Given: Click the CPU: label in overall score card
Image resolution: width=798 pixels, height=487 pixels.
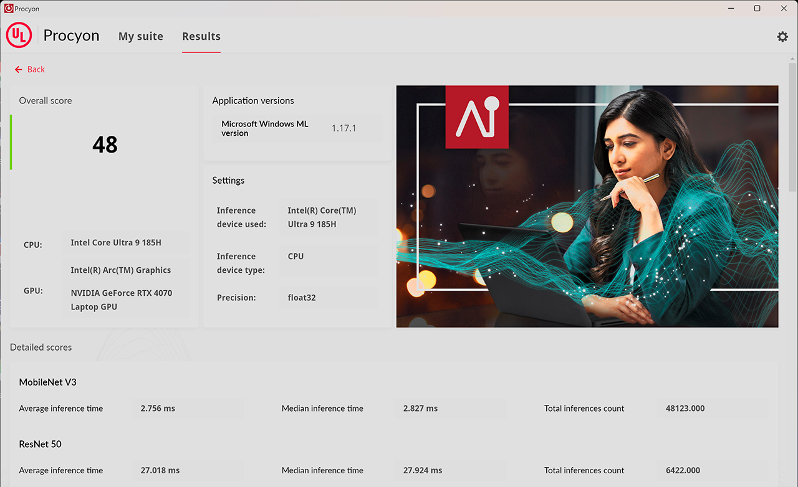Looking at the screenshot, I should click(33, 245).
